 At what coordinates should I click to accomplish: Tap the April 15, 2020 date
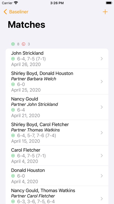pyautogui.click(x=26, y=141)
